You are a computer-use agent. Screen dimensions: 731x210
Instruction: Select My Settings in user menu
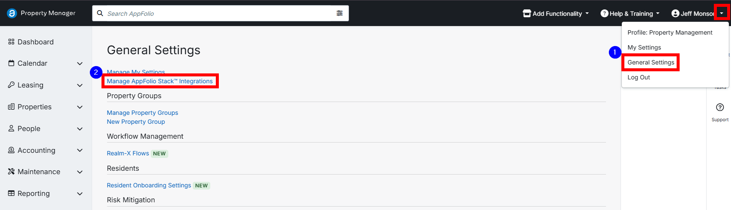(x=644, y=47)
